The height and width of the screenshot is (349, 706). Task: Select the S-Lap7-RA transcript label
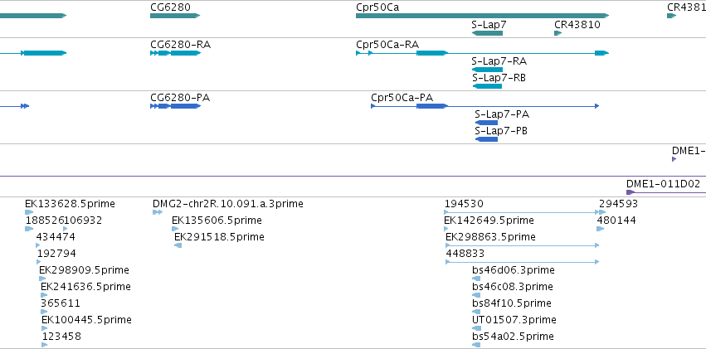pos(499,61)
